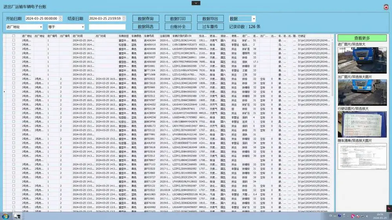392x220 pixels.
Task: Click the 数据导出 button
Action: [x=210, y=19]
